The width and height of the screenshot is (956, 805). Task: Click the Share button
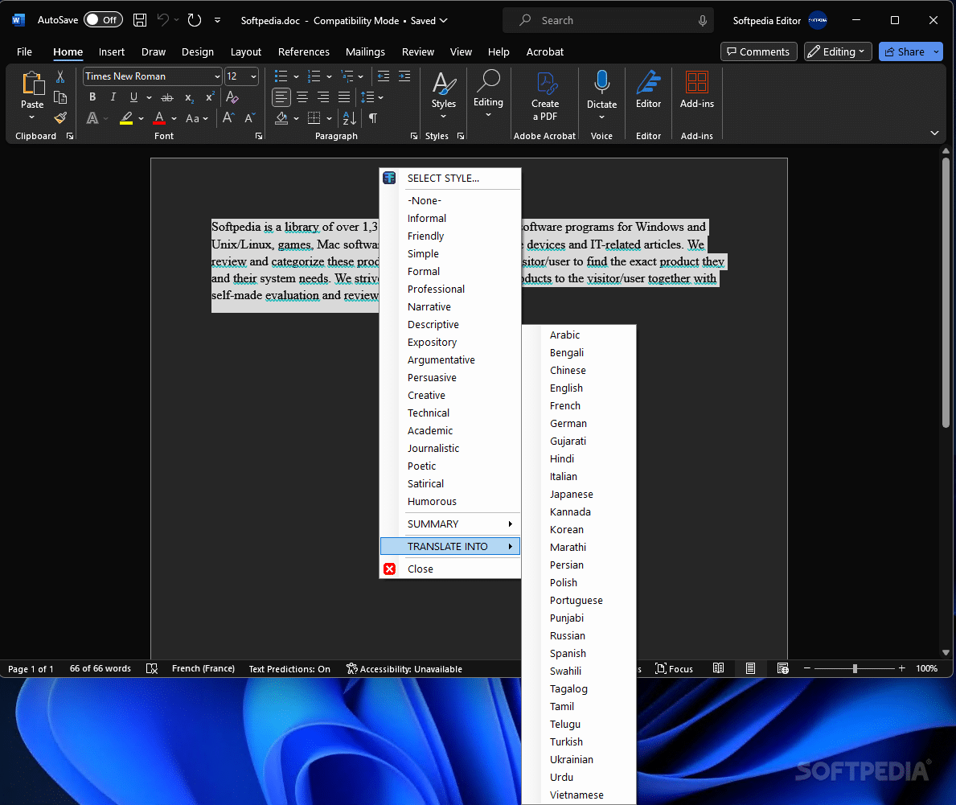tap(905, 51)
